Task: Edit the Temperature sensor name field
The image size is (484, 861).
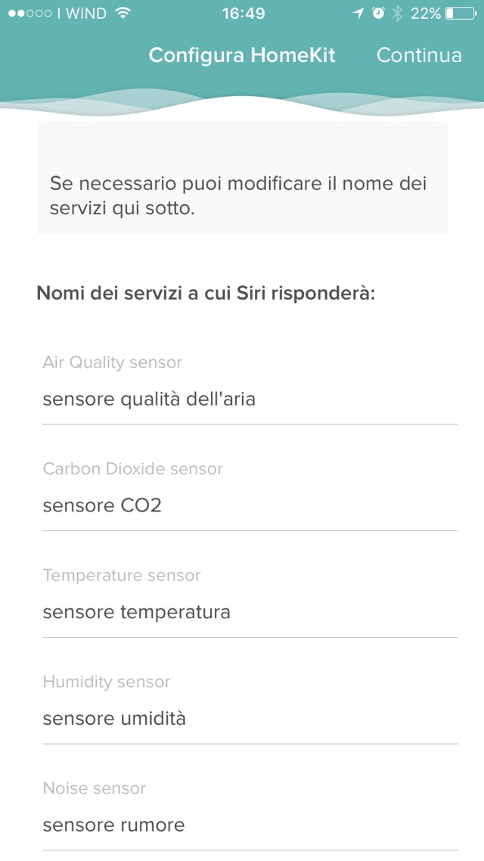Action: pos(250,612)
